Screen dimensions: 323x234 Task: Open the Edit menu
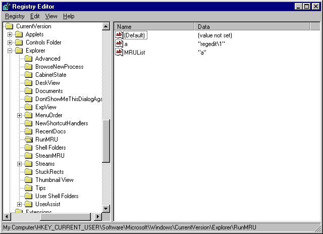pos(35,16)
